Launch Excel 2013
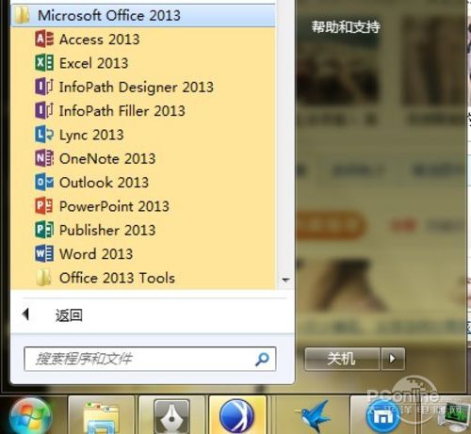 tap(143, 63)
